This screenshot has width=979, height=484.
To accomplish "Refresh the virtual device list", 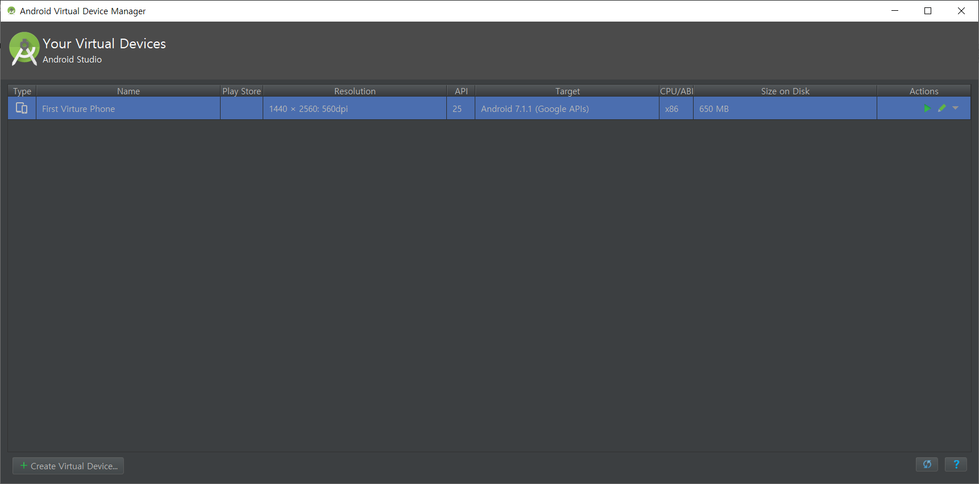I will tap(927, 465).
